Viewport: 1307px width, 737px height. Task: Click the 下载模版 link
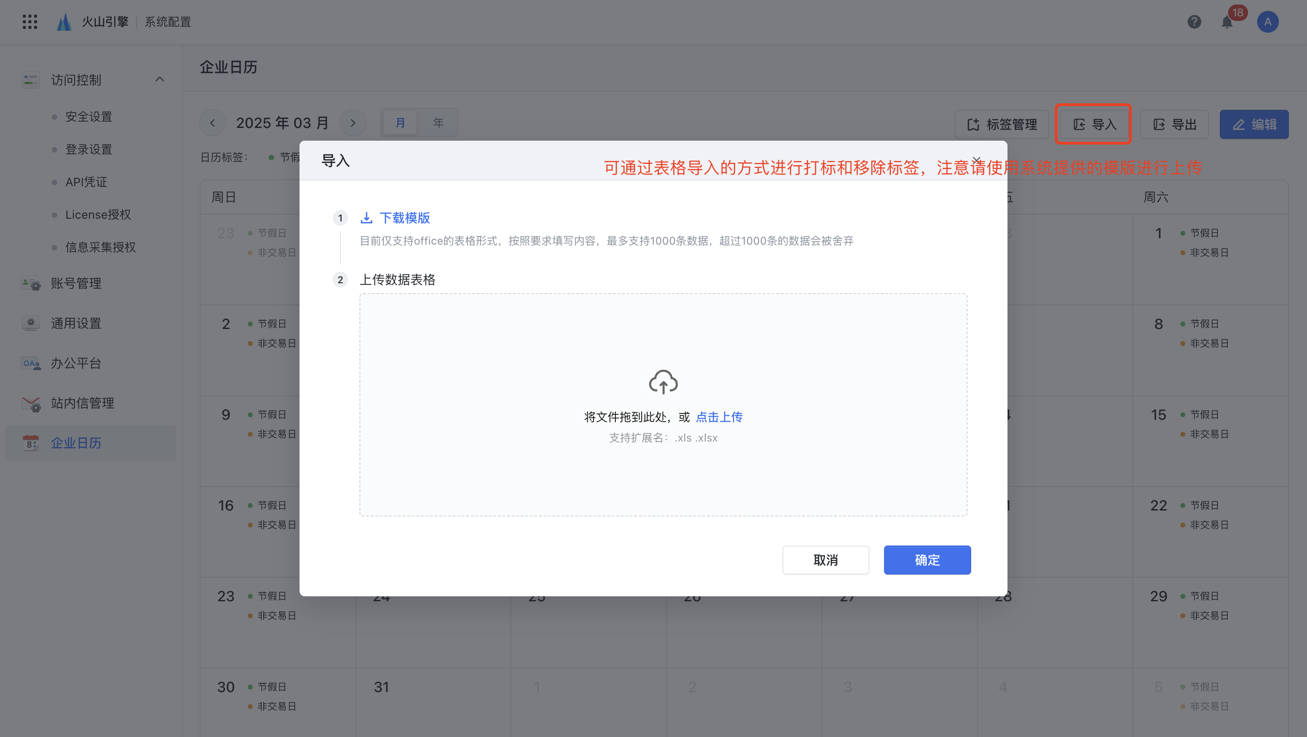[405, 217]
